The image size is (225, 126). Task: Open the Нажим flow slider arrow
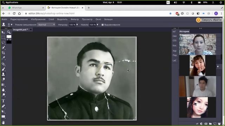(x=97, y=25)
